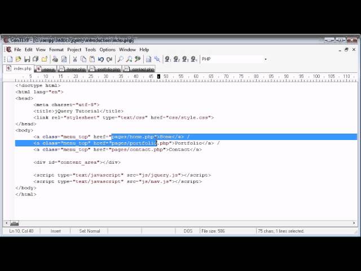This screenshot has width=361, height=271.
Task: Click the Stay on Top pin icon
Action: 157,59
